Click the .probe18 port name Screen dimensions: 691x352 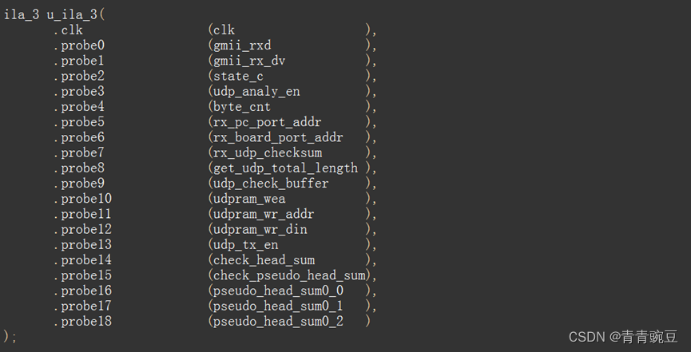click(82, 322)
